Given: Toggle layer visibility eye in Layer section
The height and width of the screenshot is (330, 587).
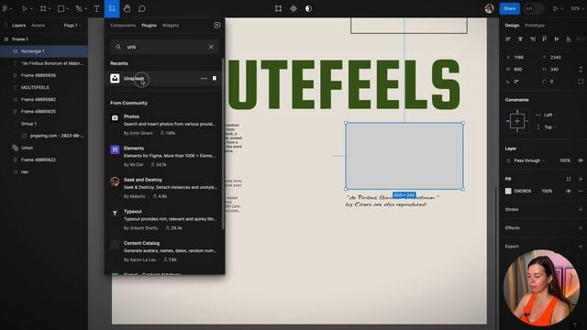Looking at the screenshot, I should 581,160.
